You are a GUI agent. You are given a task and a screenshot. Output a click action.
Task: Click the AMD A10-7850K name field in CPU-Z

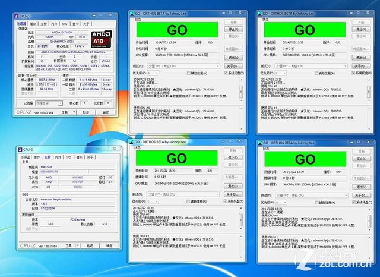tap(62, 32)
